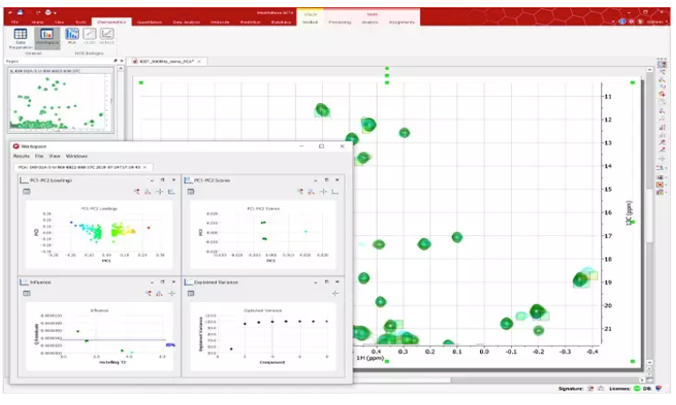This screenshot has height=405, width=676.
Task: Click the table icon in the Influence panel
Action: pyautogui.click(x=26, y=292)
